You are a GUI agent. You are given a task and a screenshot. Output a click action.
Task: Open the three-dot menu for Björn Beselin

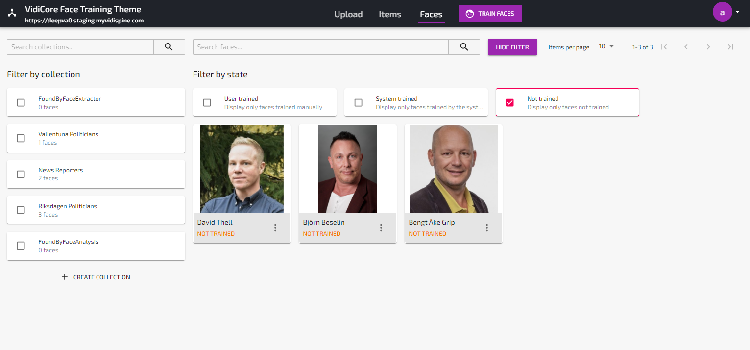[x=381, y=228]
